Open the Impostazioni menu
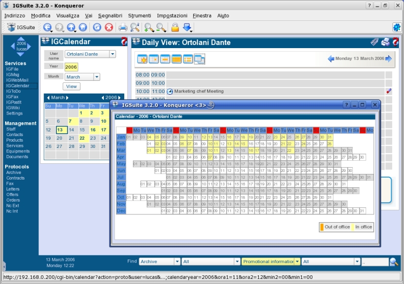This screenshot has height=284, width=404. (x=172, y=16)
